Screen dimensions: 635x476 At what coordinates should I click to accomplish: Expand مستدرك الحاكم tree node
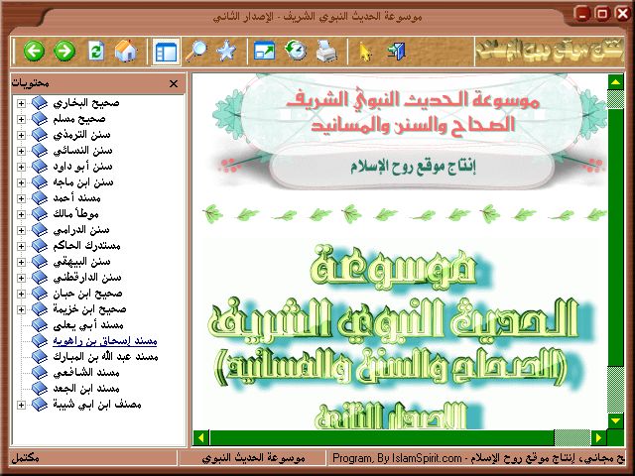[x=21, y=246]
